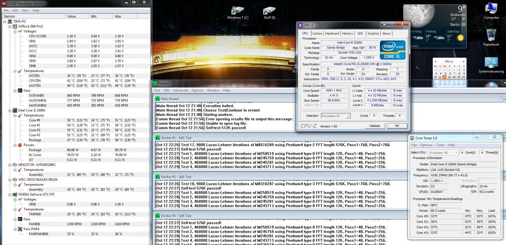The image size is (506, 245).
Task: Click Worker #1 Self-Test window icon
Action: (x=158, y=138)
